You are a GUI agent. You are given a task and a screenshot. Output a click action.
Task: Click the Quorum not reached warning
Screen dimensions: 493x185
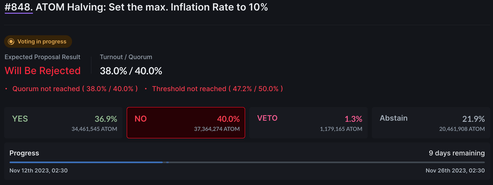pos(75,89)
